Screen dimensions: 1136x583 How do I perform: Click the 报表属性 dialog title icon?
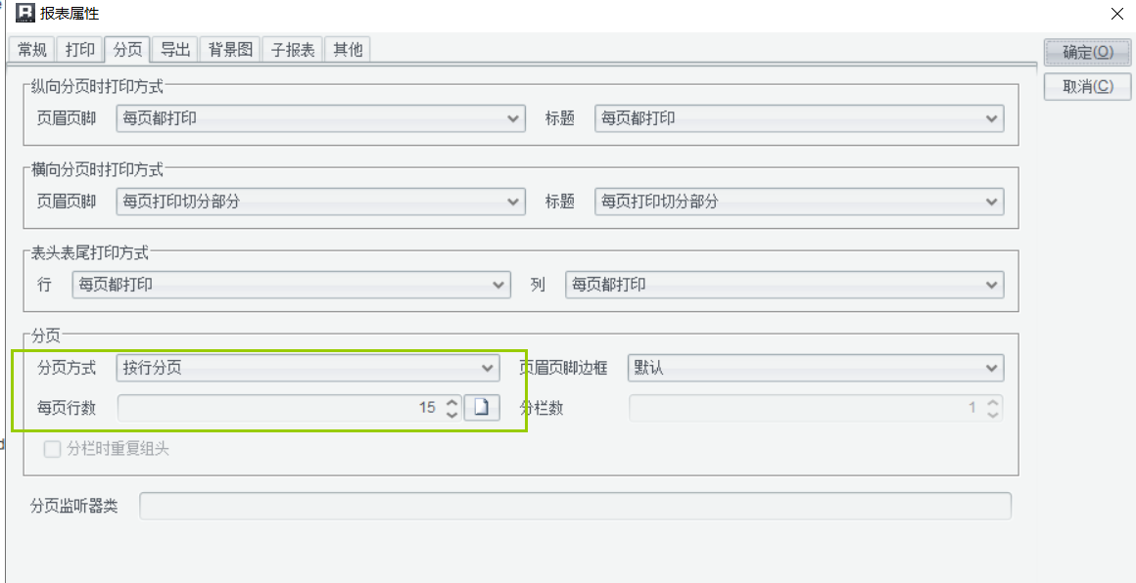click(x=25, y=14)
